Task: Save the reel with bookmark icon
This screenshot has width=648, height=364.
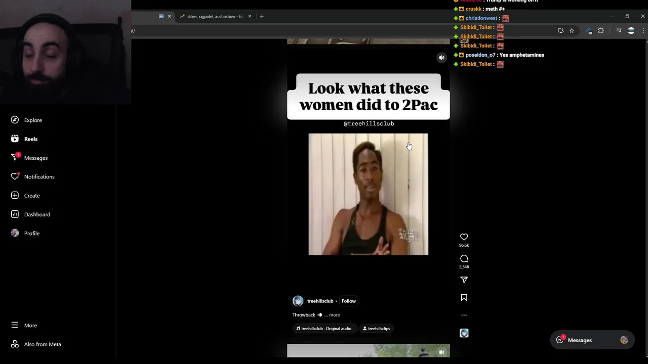Action: click(464, 298)
